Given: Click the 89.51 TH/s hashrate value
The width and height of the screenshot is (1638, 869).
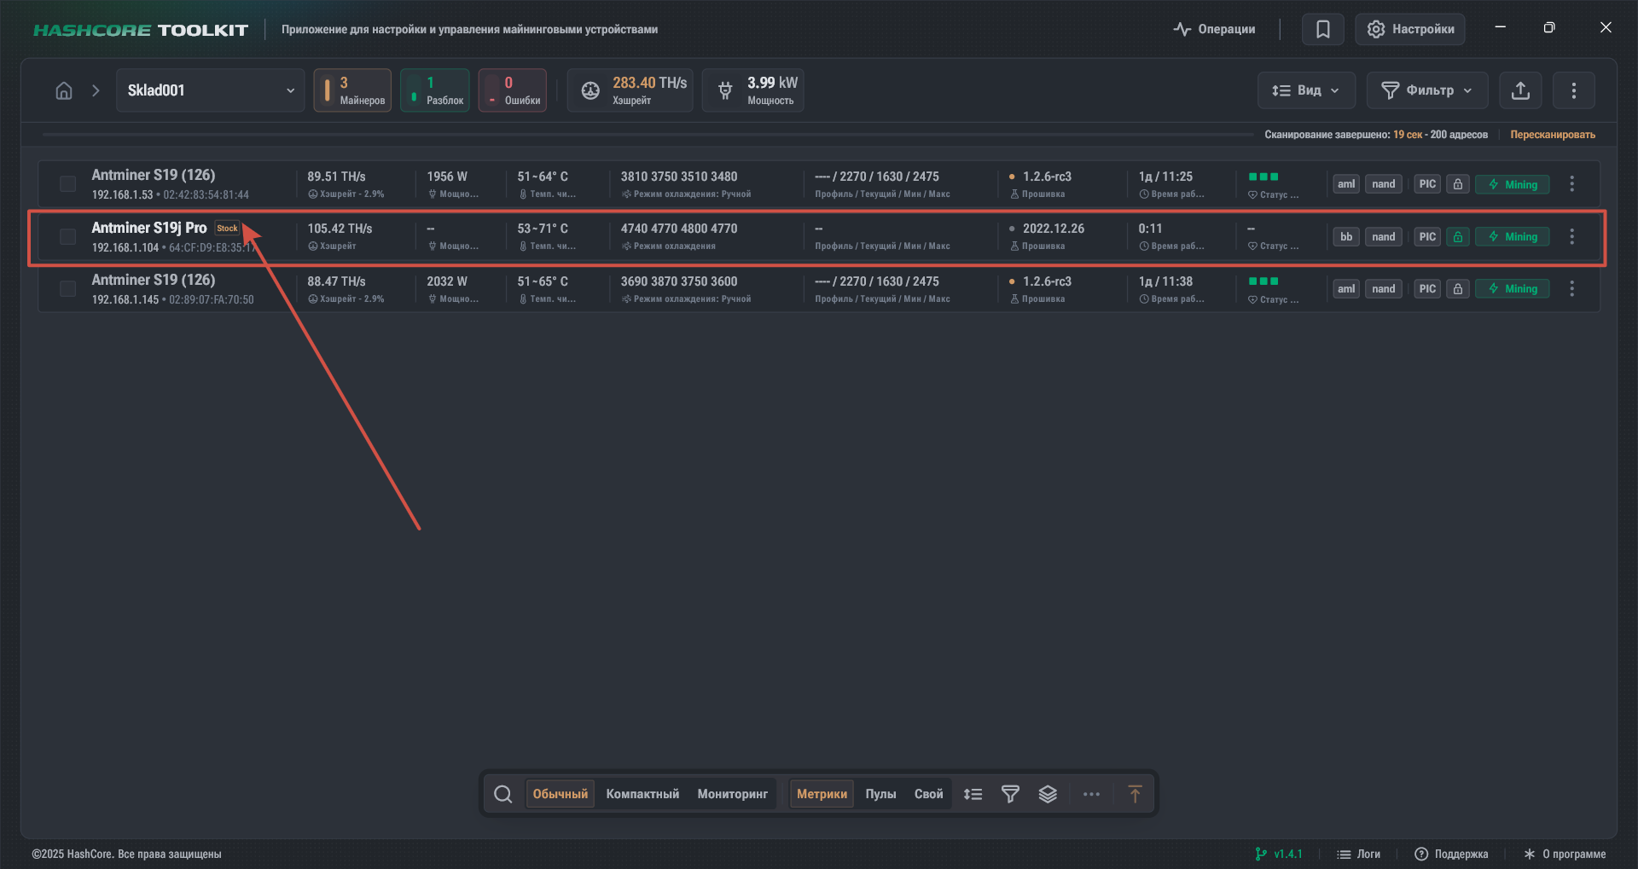Looking at the screenshot, I should pyautogui.click(x=336, y=177).
